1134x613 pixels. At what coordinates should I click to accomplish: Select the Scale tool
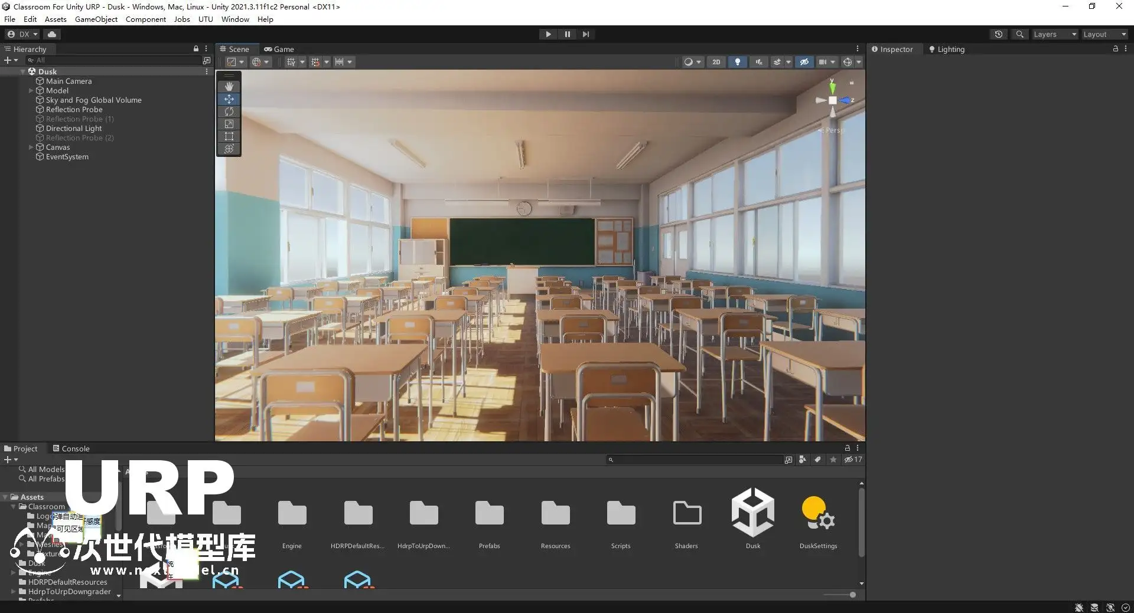(x=229, y=124)
